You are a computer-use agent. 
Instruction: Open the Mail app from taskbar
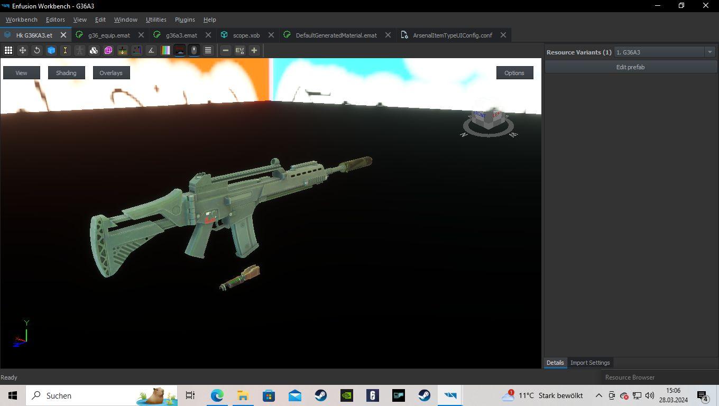[294, 395]
